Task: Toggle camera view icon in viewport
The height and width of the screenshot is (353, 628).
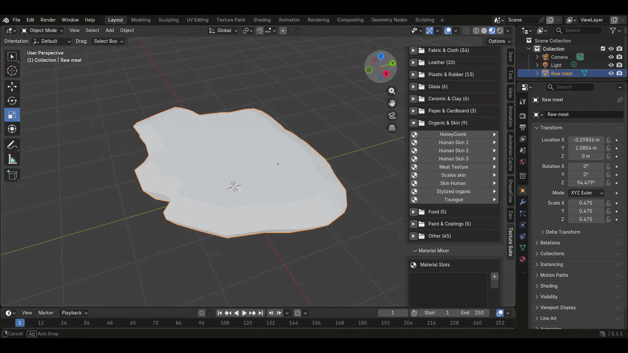Action: coord(392,116)
